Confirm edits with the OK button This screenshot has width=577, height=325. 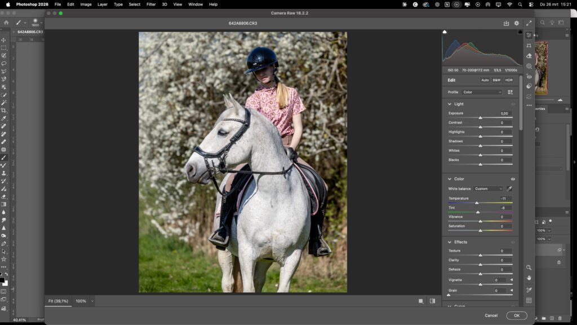(516, 315)
